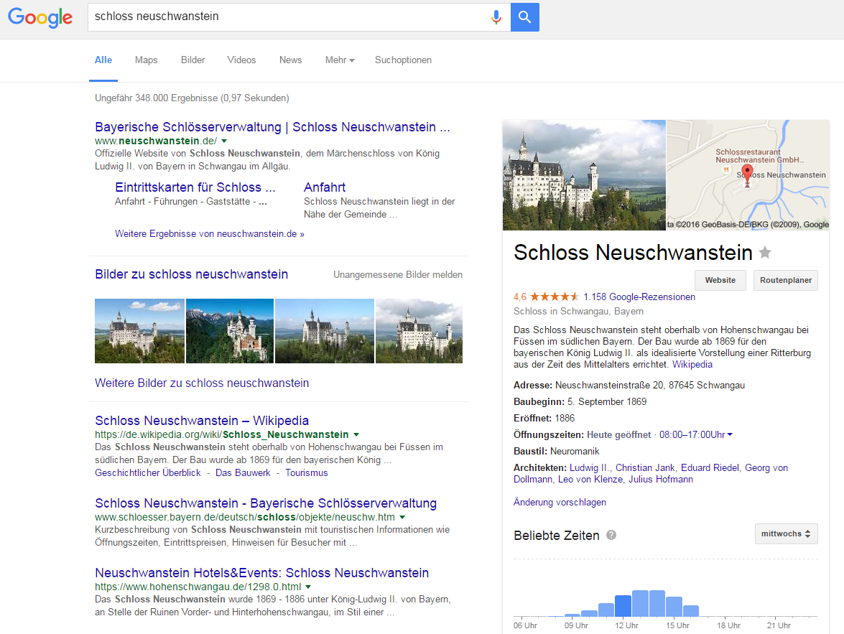
Task: Open the News tab
Action: (x=291, y=60)
